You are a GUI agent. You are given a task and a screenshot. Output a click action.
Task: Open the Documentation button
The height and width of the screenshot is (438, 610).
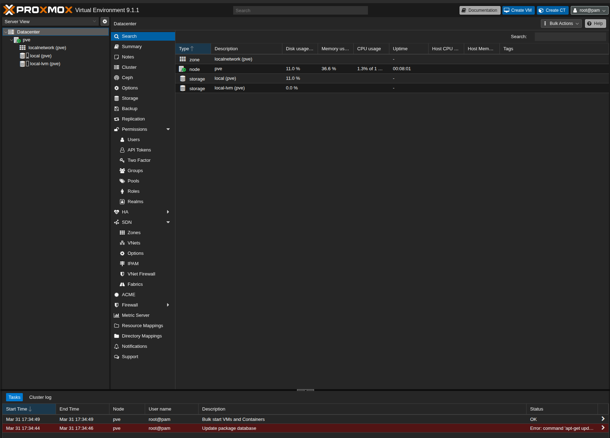click(x=480, y=10)
